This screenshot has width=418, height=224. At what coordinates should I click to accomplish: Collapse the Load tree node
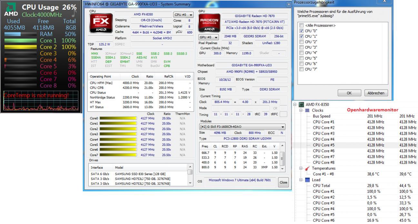click(x=301, y=180)
